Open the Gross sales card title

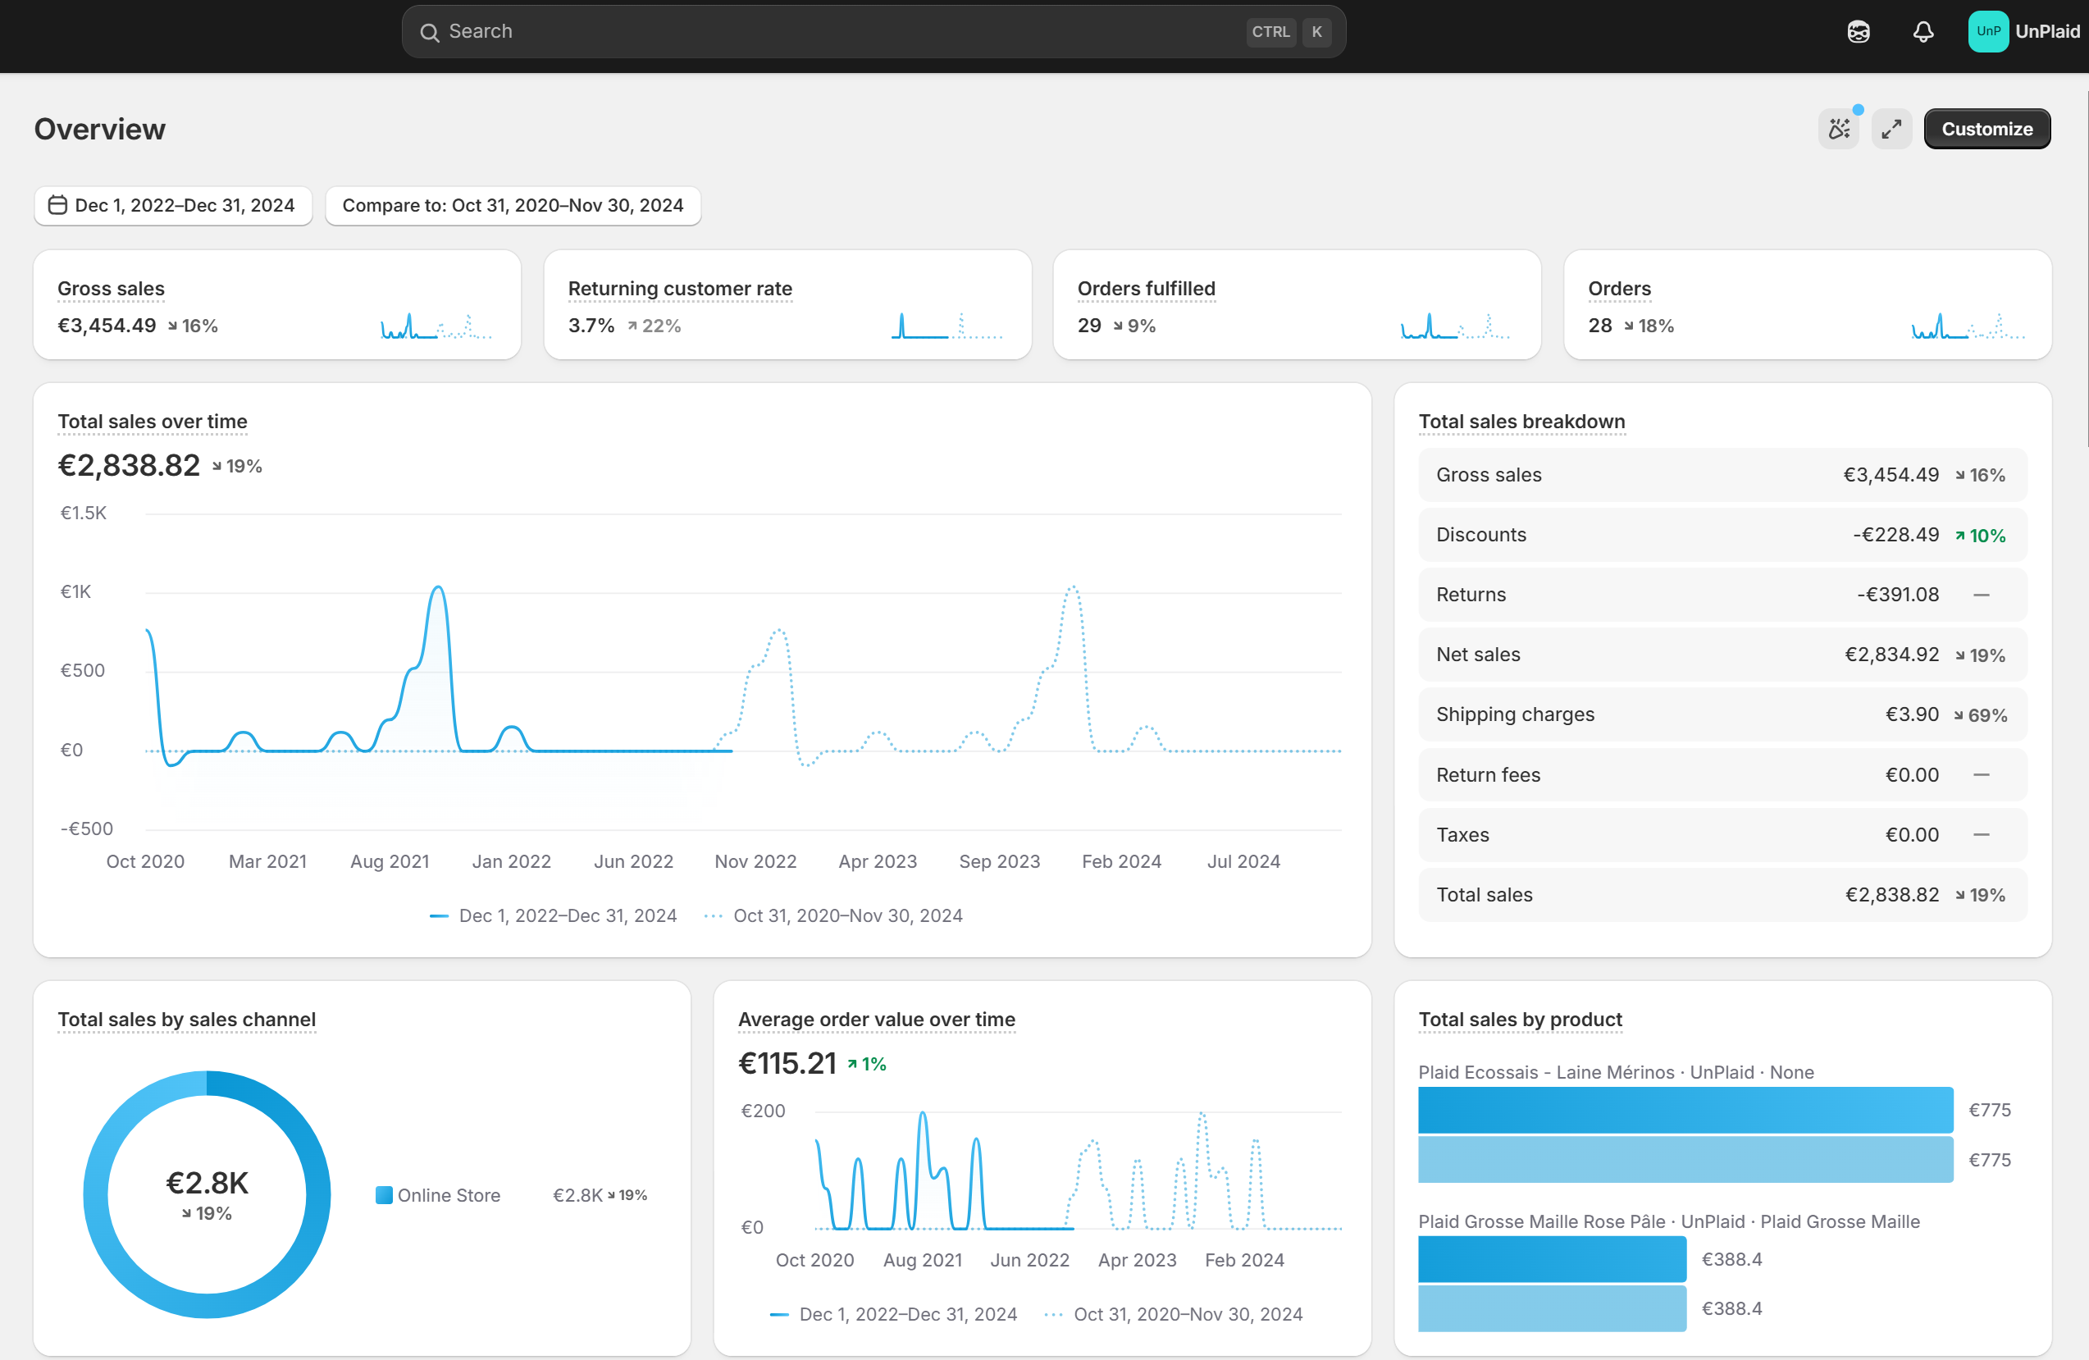(x=111, y=289)
